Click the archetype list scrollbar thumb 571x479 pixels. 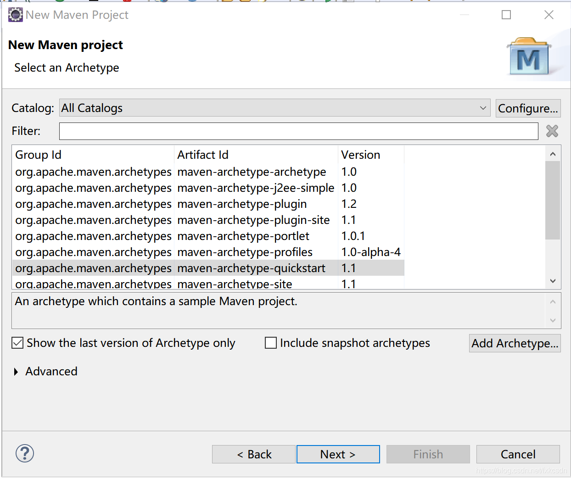[x=553, y=200]
